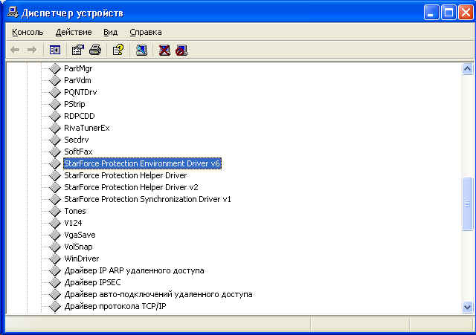Viewport: 476px width, 335px height.
Task: Select the RivaTunerEx driver entry
Action: (x=87, y=128)
